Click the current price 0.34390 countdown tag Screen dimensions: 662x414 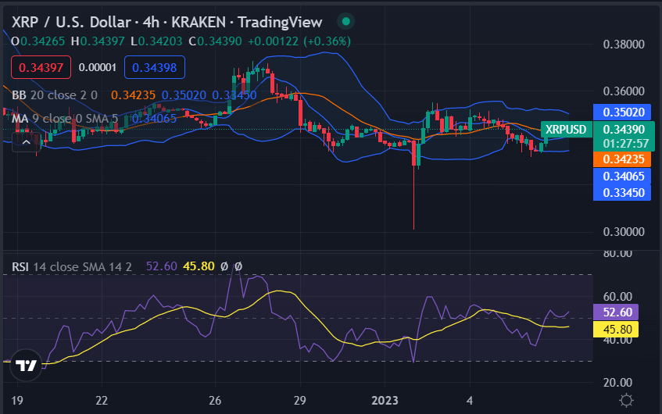(624, 136)
